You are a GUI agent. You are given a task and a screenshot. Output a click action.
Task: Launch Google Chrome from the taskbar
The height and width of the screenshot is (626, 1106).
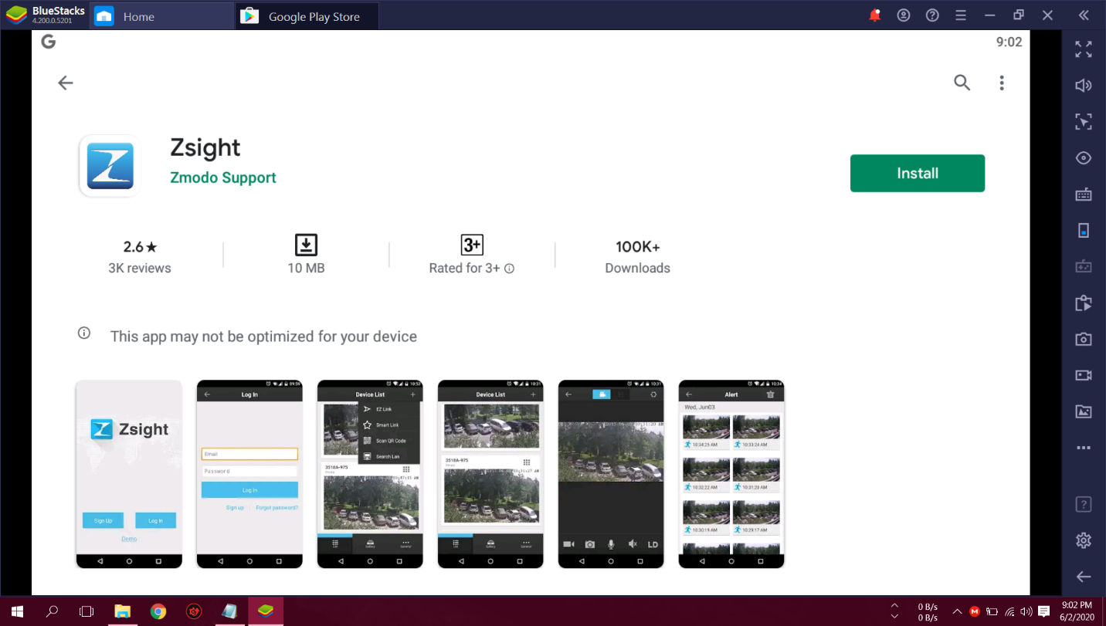158,611
